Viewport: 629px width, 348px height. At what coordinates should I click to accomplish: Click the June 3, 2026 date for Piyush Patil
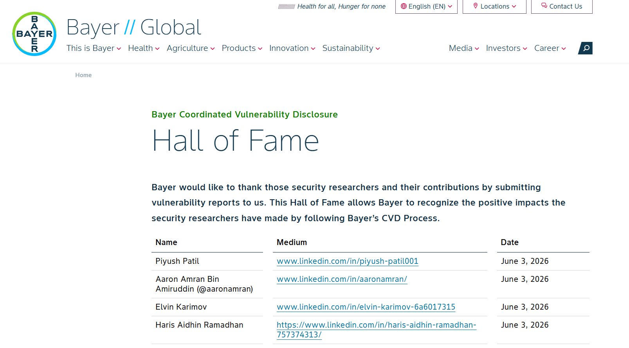[x=525, y=261]
